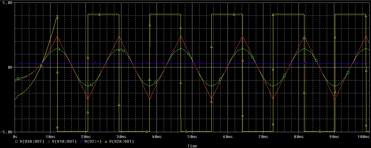The width and height of the screenshot is (371, 148).
Task: Select the V(U1A:OUT) trace legend label
Action: (64, 141)
